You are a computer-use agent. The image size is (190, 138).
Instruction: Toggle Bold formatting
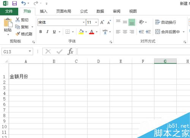pyautogui.click(x=41, y=32)
